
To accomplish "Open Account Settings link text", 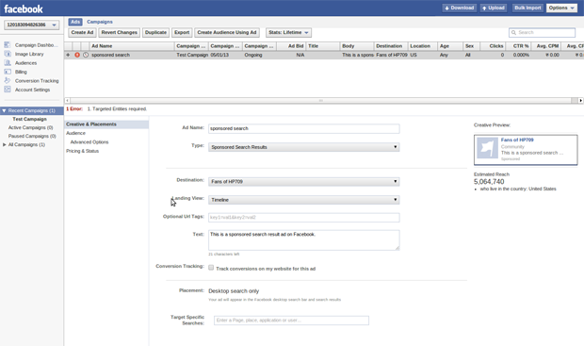I will [32, 90].
